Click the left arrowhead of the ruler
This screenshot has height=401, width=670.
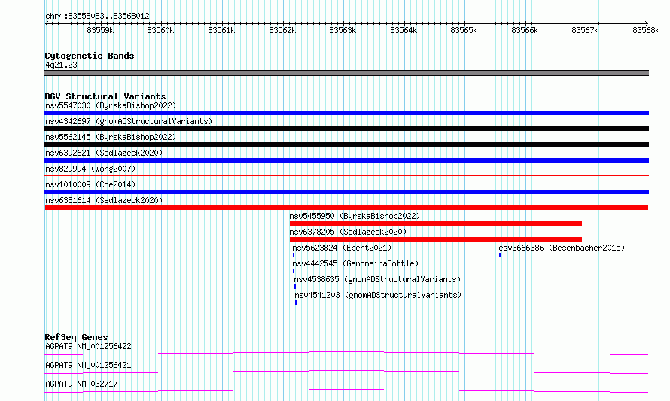coord(47,24)
